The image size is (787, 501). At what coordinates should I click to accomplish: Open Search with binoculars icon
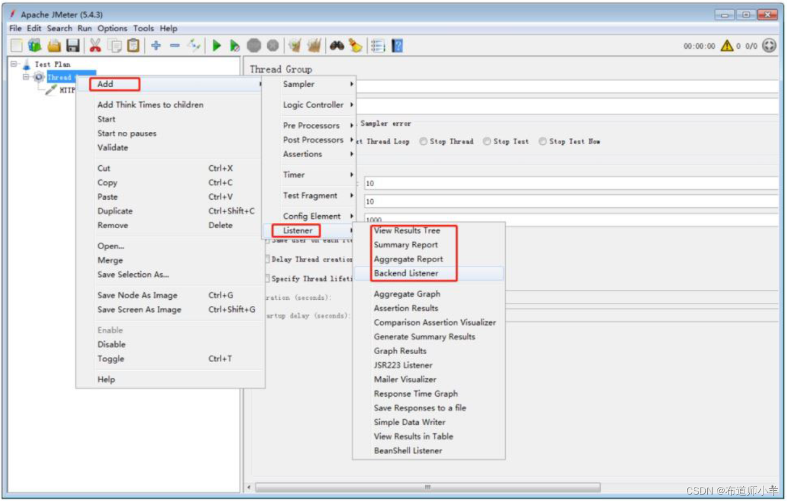(x=337, y=46)
